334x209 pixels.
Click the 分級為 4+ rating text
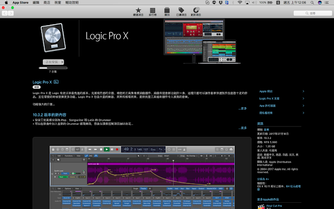[x=263, y=179]
